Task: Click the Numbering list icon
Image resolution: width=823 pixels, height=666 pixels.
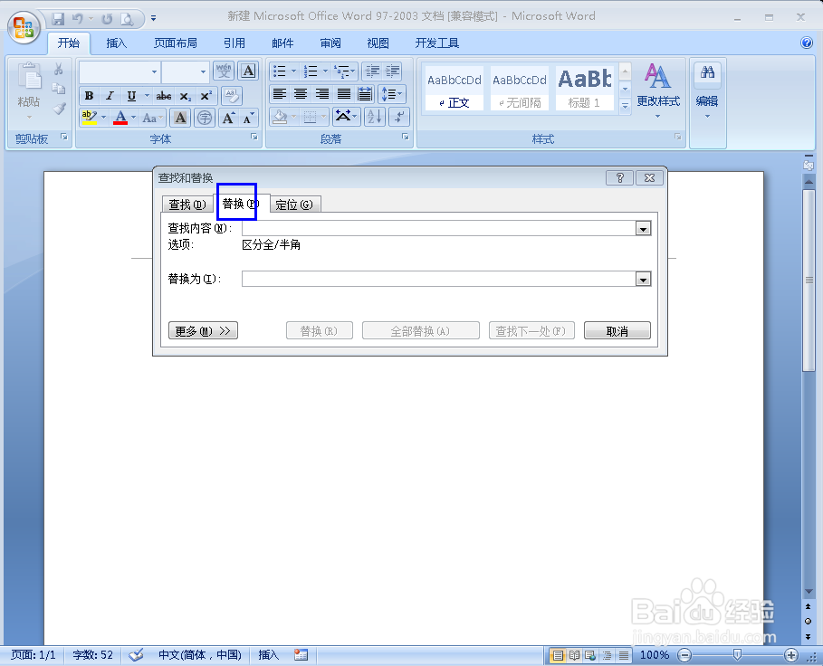Action: click(311, 71)
